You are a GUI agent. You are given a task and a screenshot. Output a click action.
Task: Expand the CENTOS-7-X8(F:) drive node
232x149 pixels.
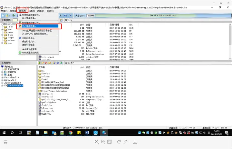coord(2,85)
